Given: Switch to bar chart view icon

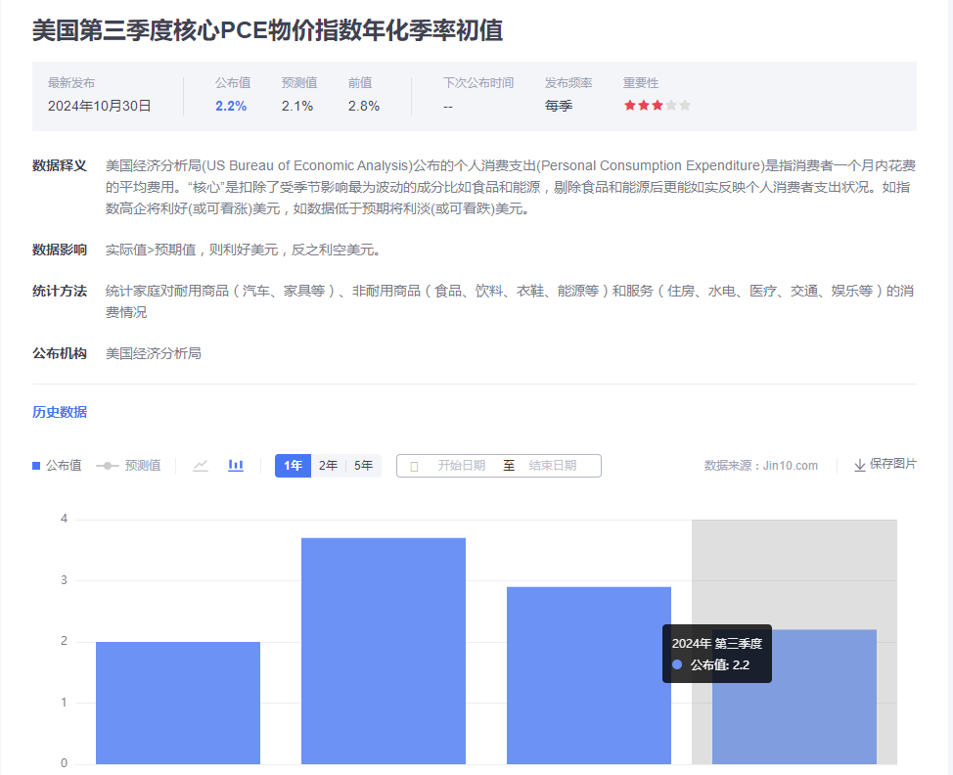Looking at the screenshot, I should click(x=236, y=466).
